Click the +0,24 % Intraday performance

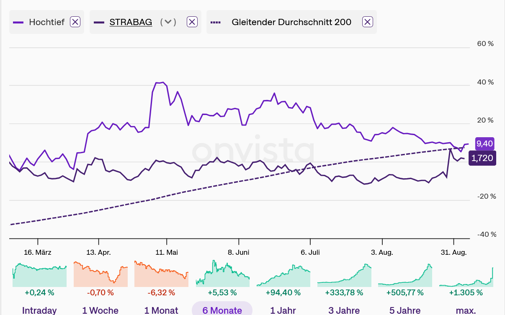tap(39, 292)
